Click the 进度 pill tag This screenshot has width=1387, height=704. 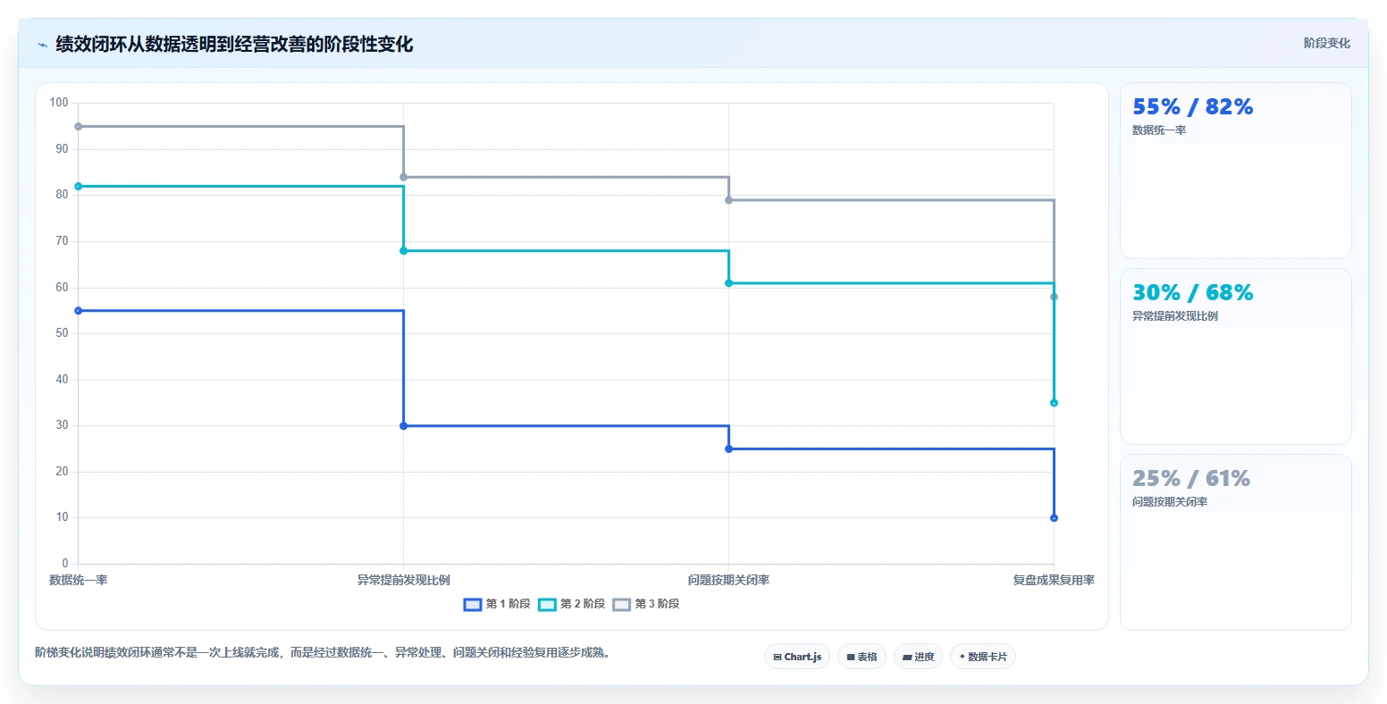coord(918,657)
